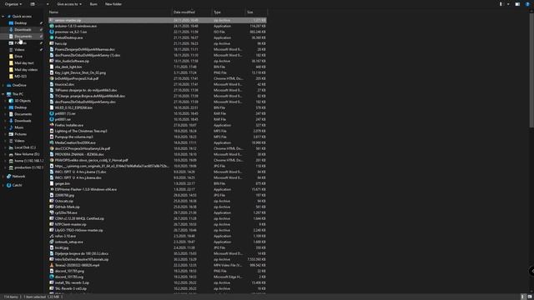Open the Drive folder in Quick access
Viewport: 534px width, 300px height.
[x=18, y=57]
